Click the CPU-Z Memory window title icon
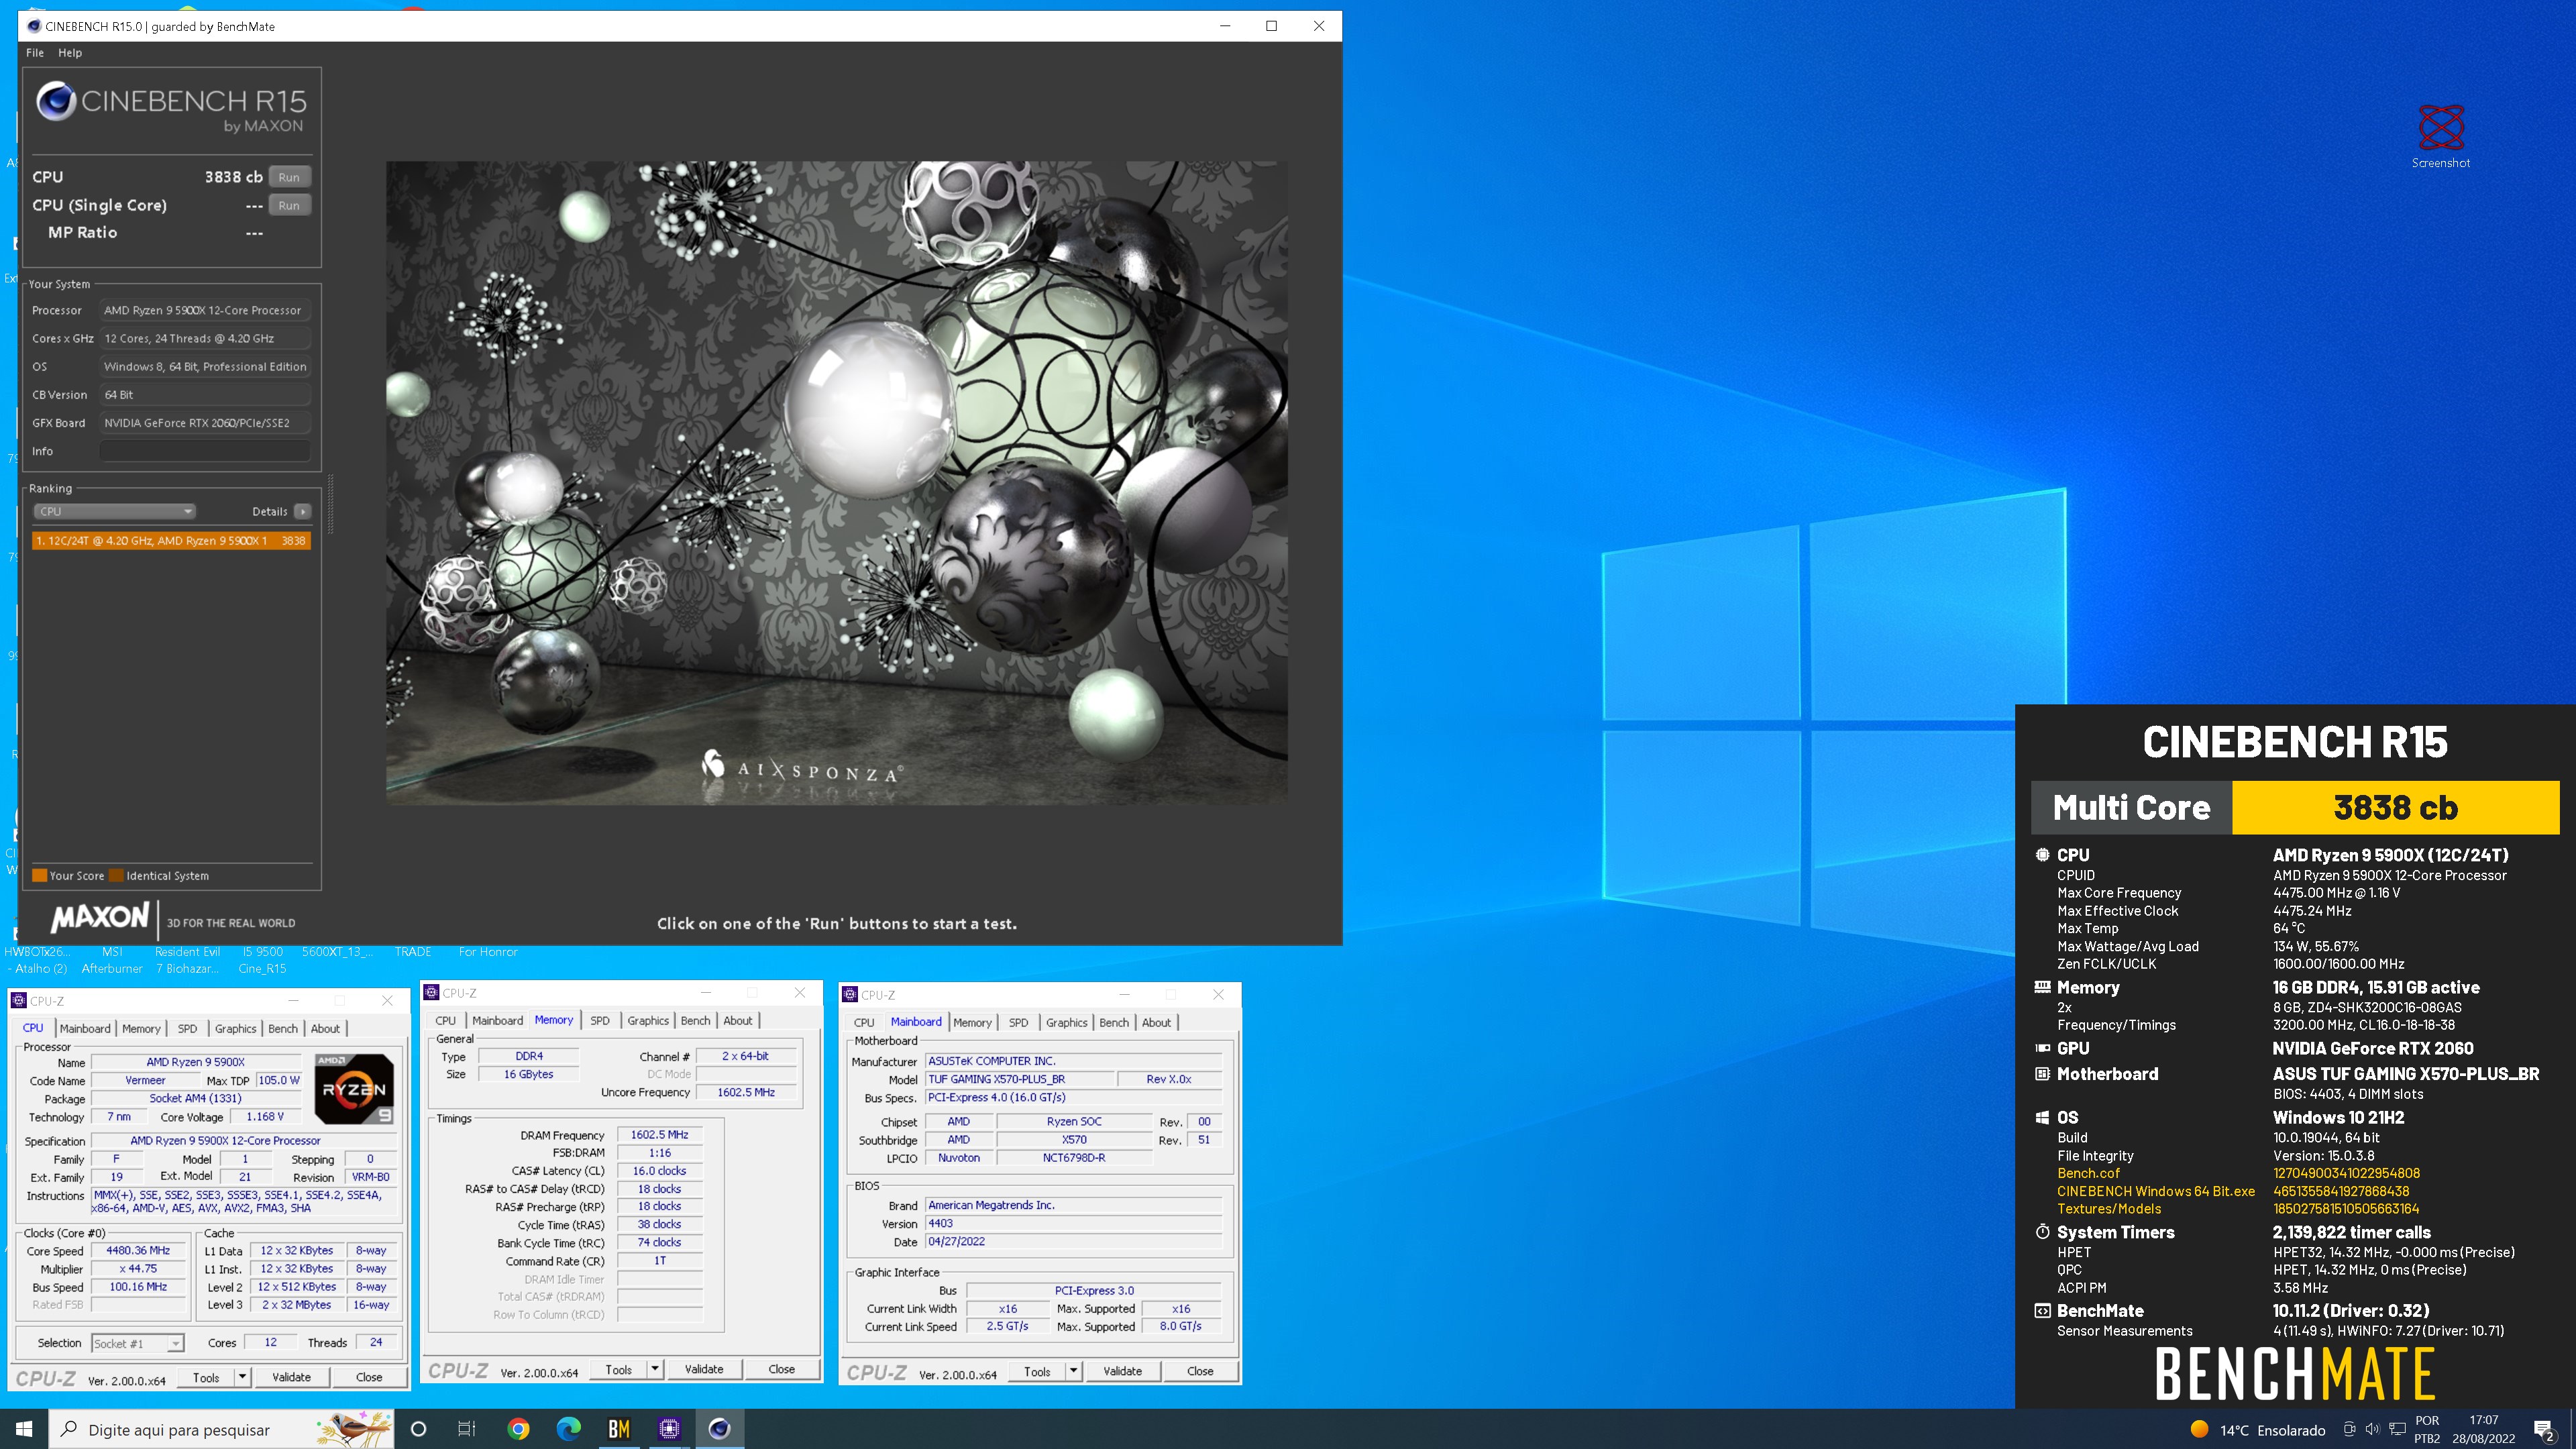 point(432,993)
